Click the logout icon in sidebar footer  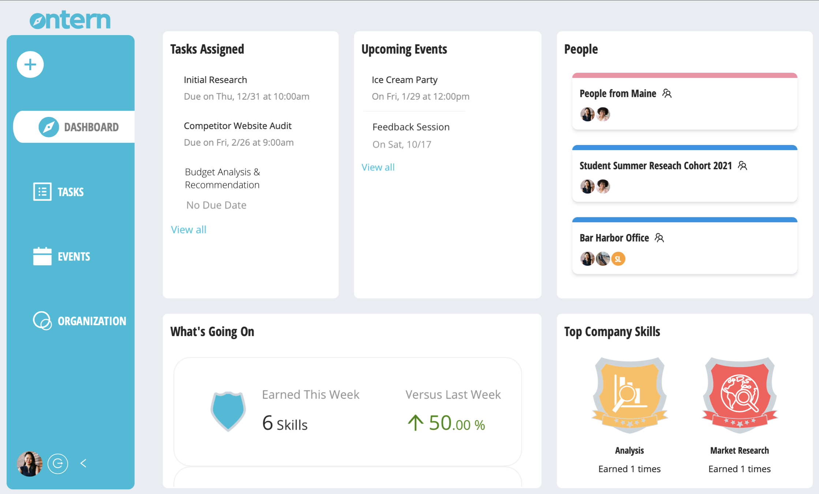coord(58,464)
